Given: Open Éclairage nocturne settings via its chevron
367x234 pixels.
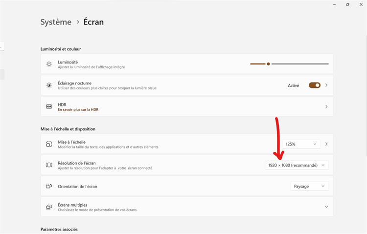Looking at the screenshot, I should 326,85.
